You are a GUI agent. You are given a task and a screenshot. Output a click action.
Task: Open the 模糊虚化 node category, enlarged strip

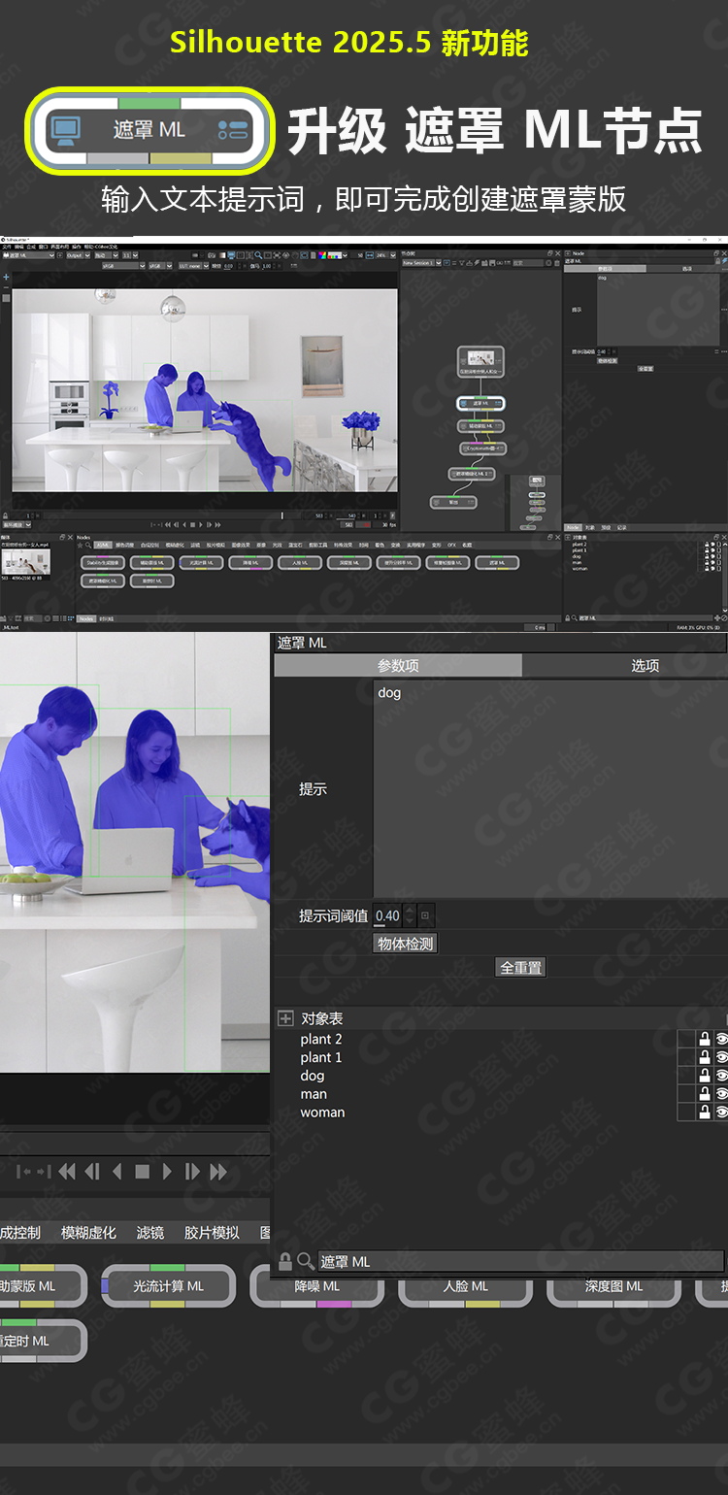[88, 1233]
